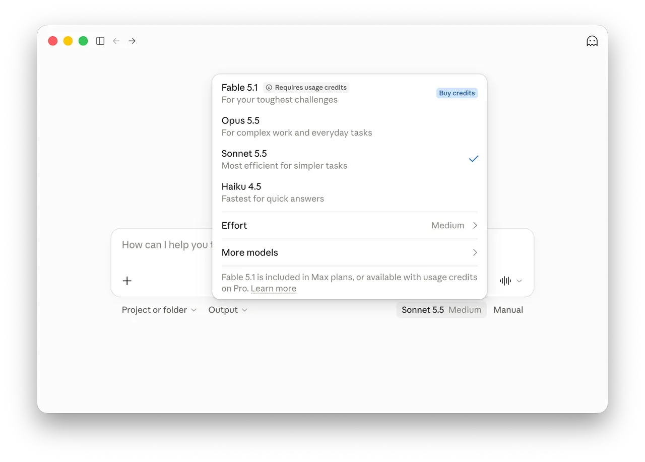Open the Output dropdown
Screen dimensions: 645x462
[228, 310]
